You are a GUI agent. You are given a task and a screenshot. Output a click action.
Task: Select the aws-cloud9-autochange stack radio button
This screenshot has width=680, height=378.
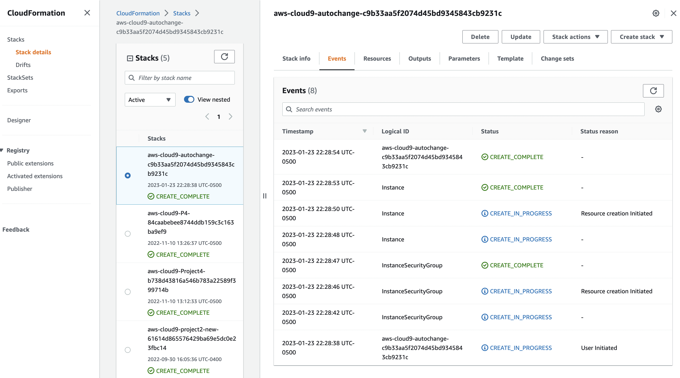coord(128,175)
